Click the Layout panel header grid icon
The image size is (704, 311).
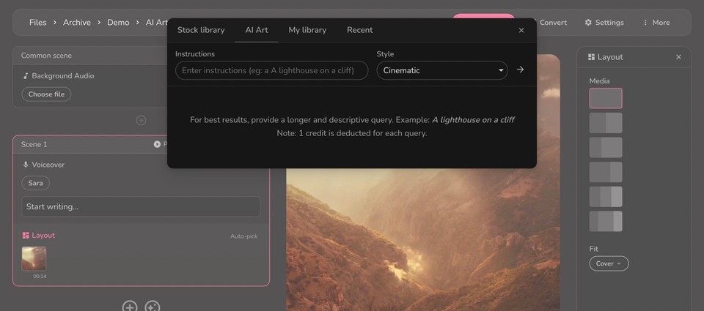pyautogui.click(x=591, y=57)
